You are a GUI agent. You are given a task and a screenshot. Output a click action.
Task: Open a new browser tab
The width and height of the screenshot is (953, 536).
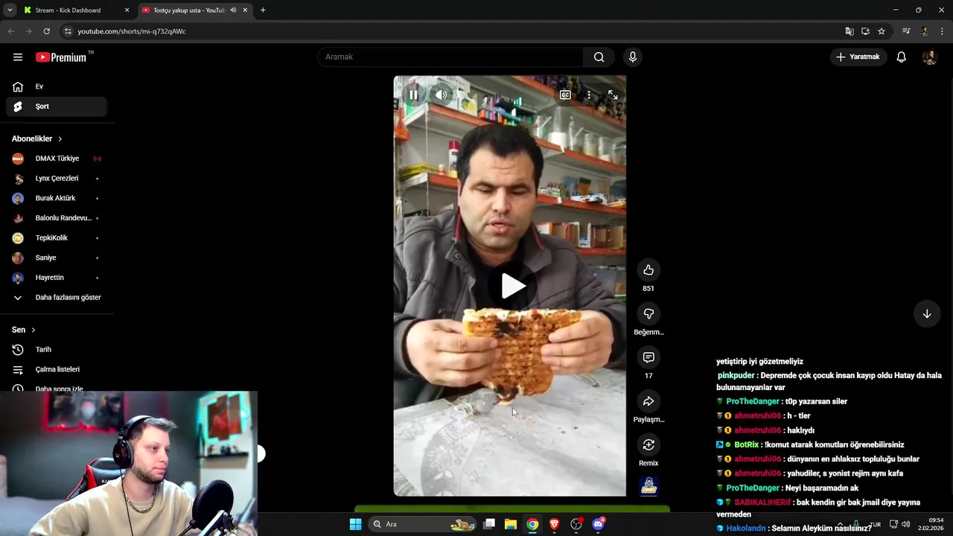pyautogui.click(x=263, y=10)
